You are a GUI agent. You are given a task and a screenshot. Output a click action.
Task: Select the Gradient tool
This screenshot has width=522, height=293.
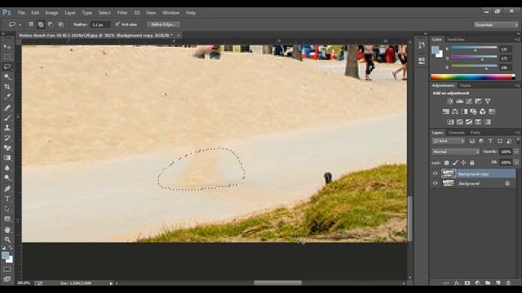pos(7,158)
